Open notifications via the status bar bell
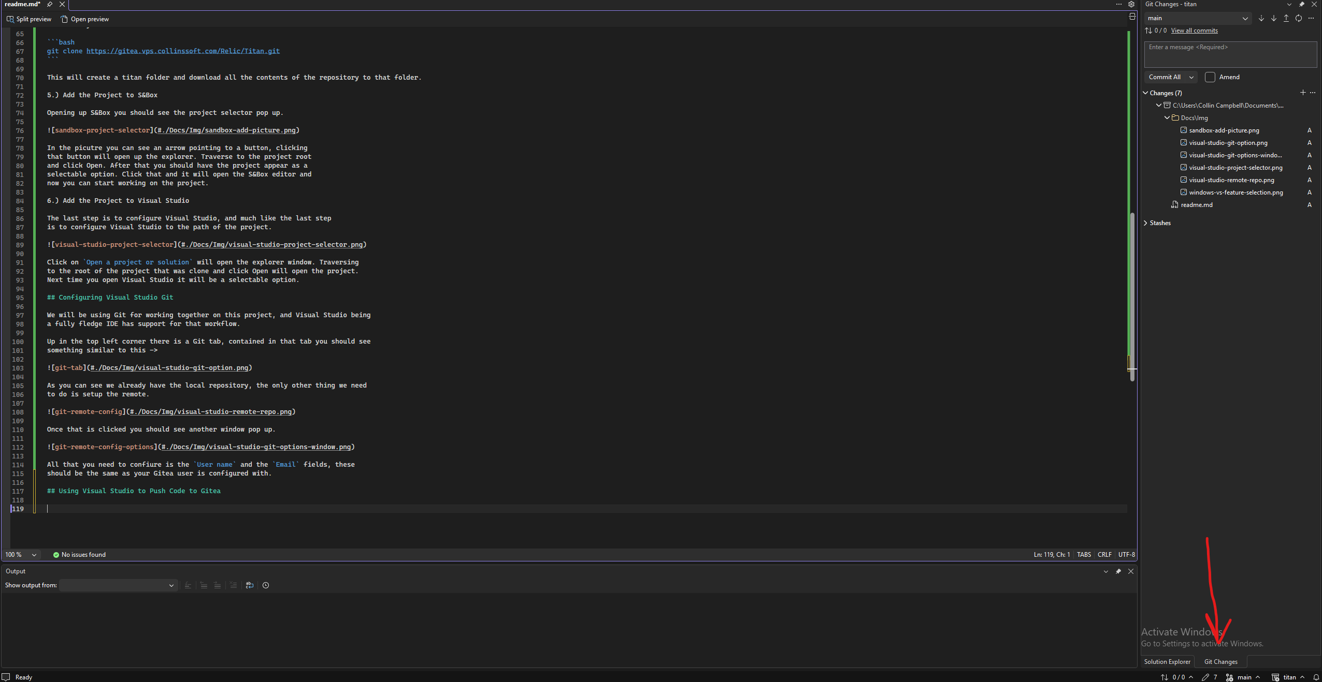Viewport: 1322px width, 682px height. click(1316, 677)
